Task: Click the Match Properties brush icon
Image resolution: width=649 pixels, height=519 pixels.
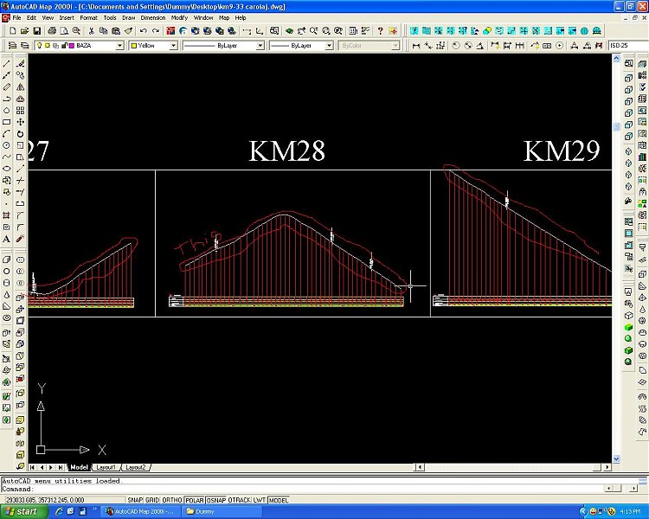Action: (x=129, y=30)
